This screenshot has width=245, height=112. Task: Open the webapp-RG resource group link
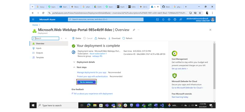point(97,56)
